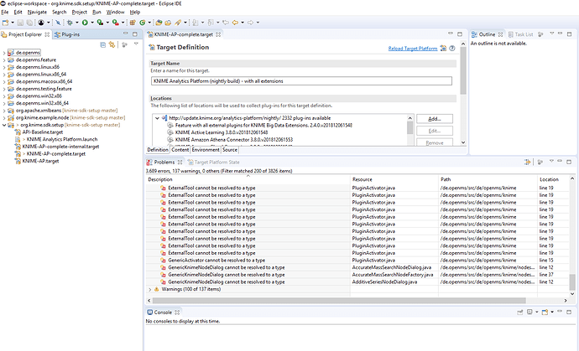579x351 pixels.
Task: Open the Project Explorer view menu
Action: click(x=136, y=44)
